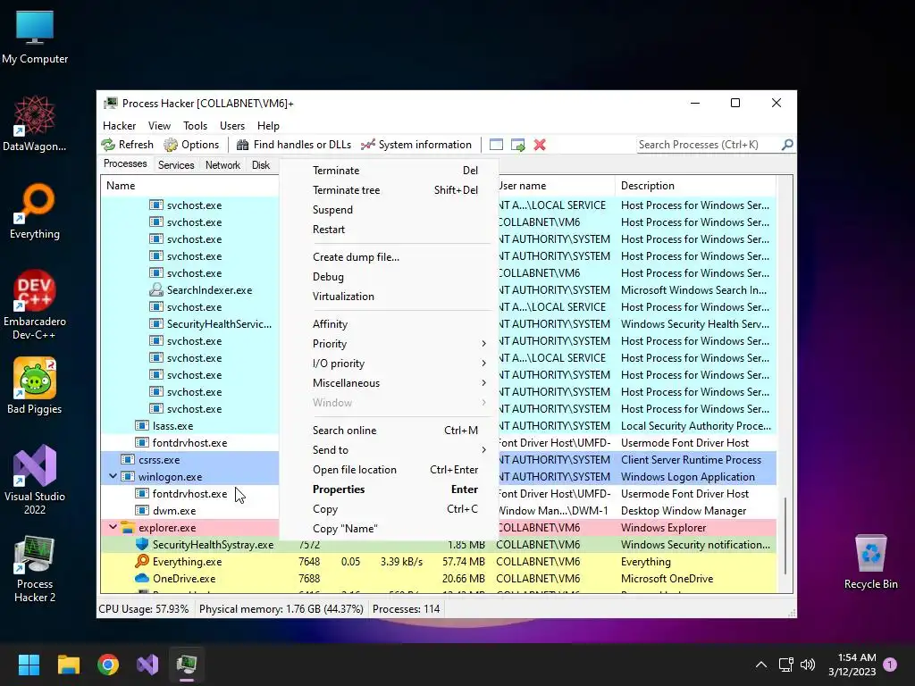Open the Recycle Bin desktop icon
915x686 pixels.
[x=870, y=562]
